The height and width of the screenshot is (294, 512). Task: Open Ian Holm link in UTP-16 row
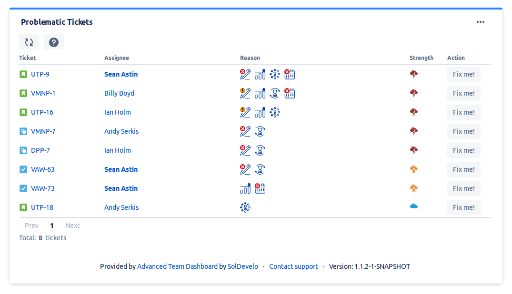[x=118, y=112]
